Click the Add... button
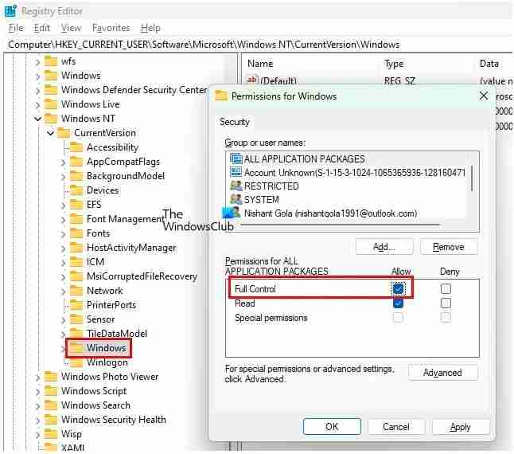Screen dimensions: 514x454 point(384,247)
